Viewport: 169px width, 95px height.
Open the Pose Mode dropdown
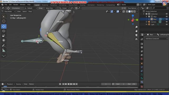click(x=8, y=12)
